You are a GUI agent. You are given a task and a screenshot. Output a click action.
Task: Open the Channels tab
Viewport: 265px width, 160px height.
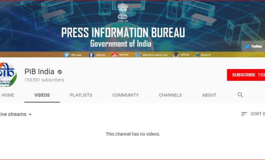click(170, 95)
